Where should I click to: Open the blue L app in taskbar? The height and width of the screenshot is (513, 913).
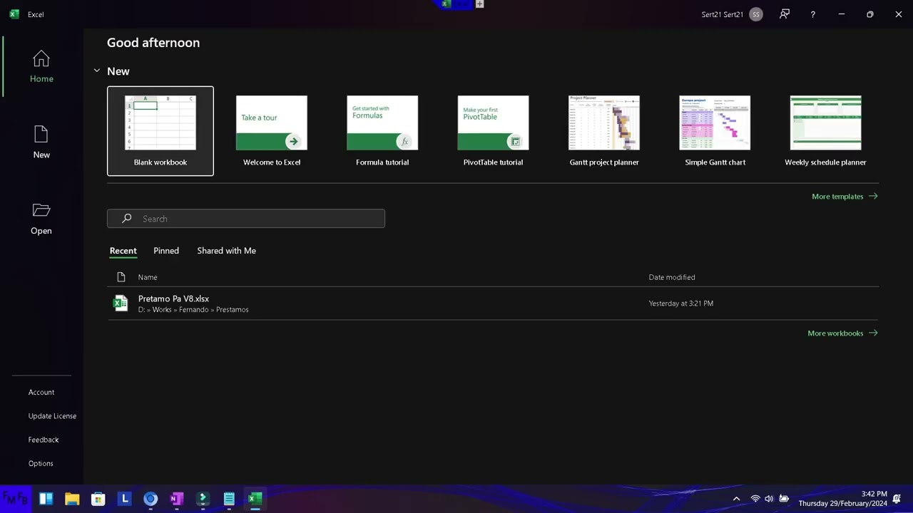coord(125,499)
